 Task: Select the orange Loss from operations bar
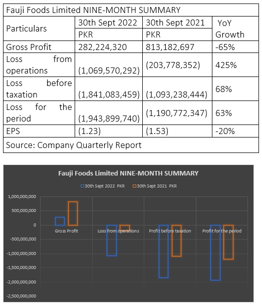tap(125, 228)
